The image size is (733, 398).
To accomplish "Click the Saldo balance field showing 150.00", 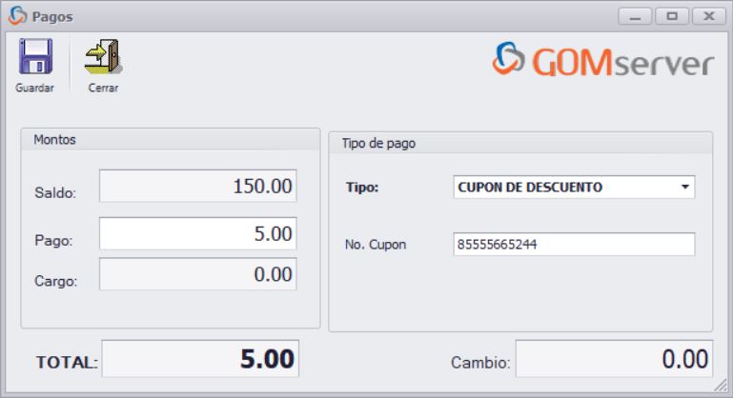I will (197, 186).
